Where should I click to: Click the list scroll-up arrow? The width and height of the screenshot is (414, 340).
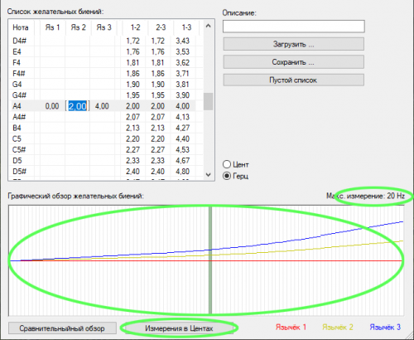pyautogui.click(x=209, y=26)
